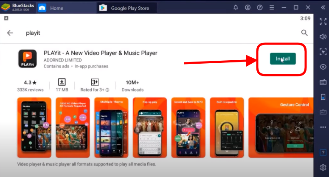
Task: Open Multiple Theme screenshot
Action: (111, 127)
